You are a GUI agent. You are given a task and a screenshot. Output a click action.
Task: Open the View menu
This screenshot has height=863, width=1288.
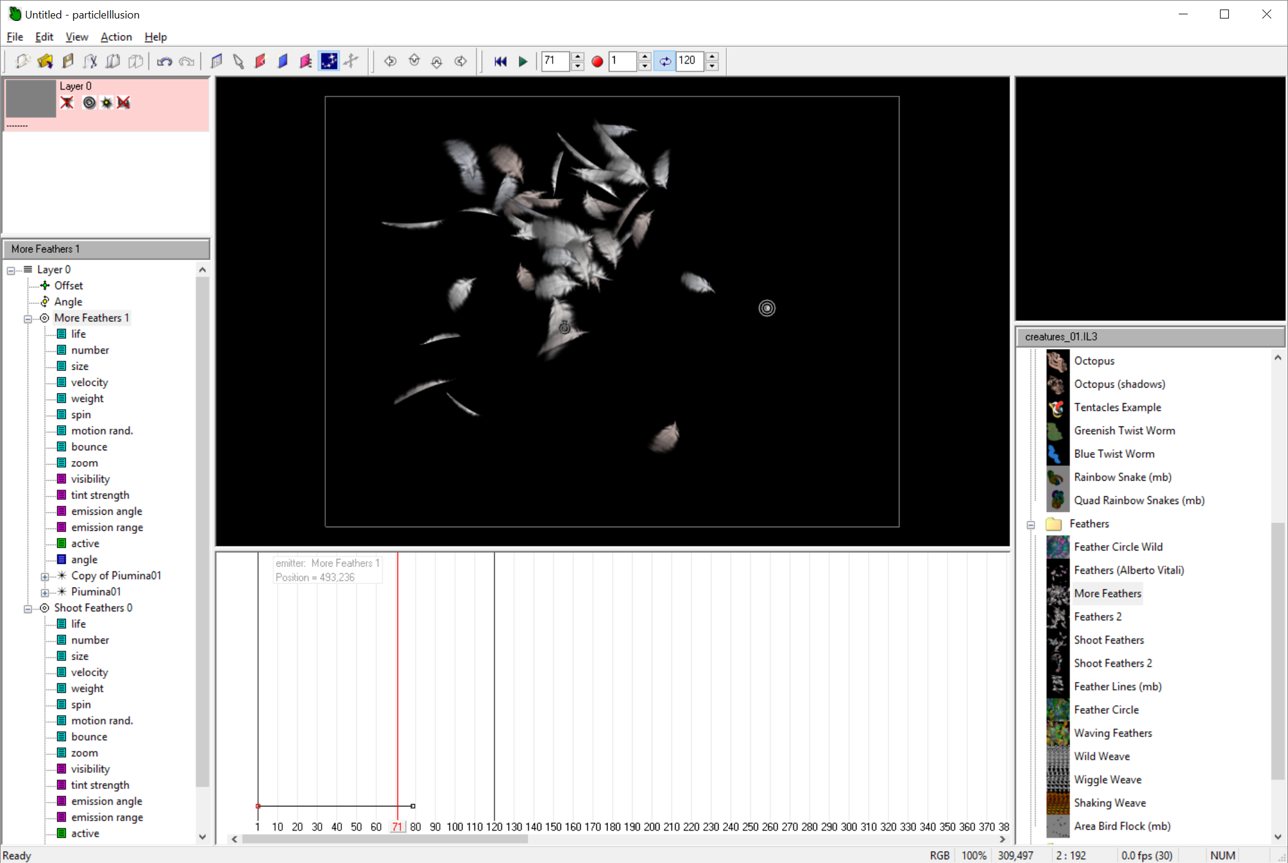coord(76,37)
